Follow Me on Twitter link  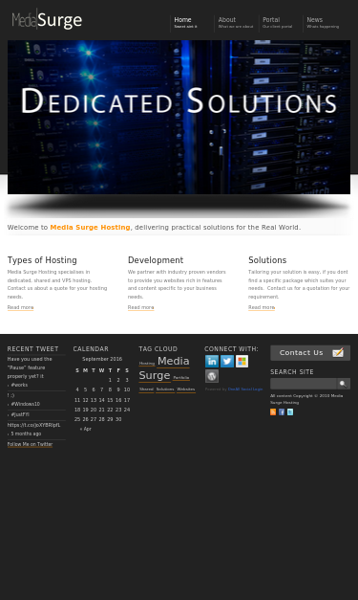pyautogui.click(x=30, y=444)
